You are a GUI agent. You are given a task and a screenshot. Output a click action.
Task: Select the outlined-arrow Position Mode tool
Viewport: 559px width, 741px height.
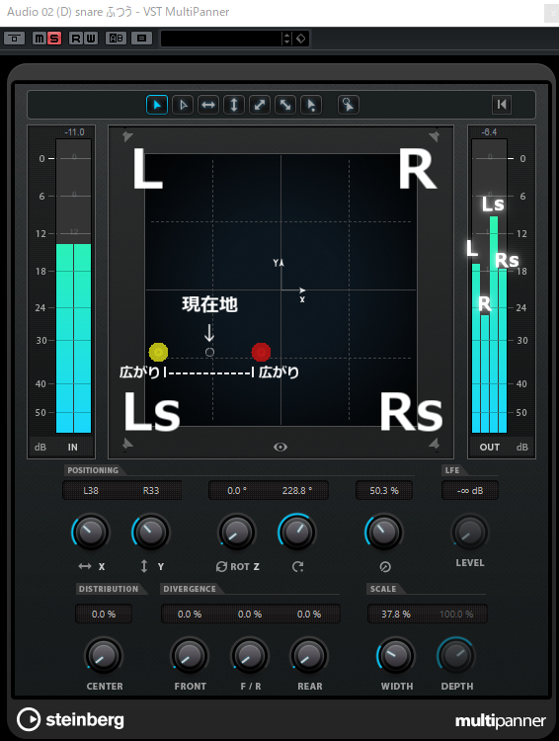pos(183,105)
